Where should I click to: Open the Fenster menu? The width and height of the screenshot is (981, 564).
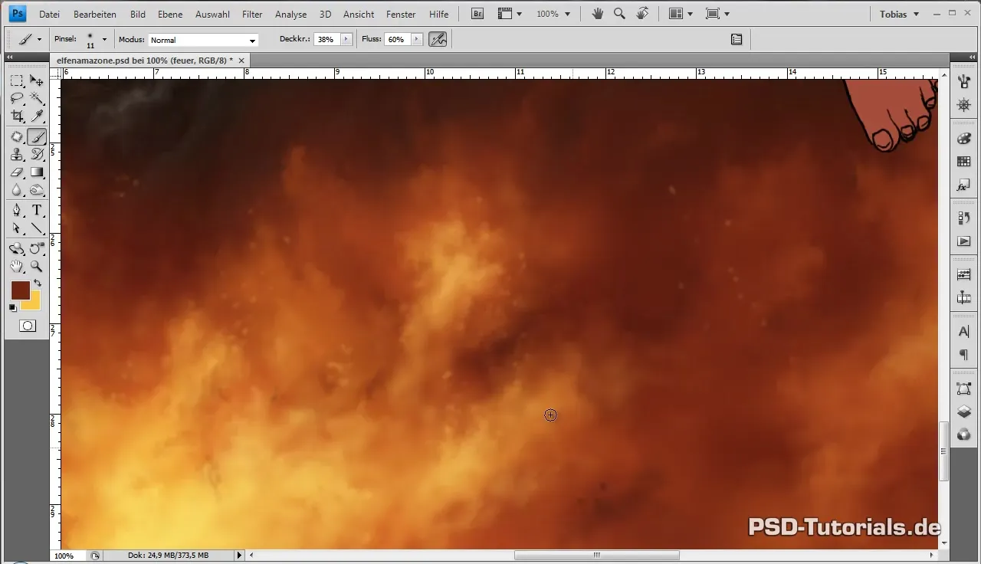click(x=401, y=14)
